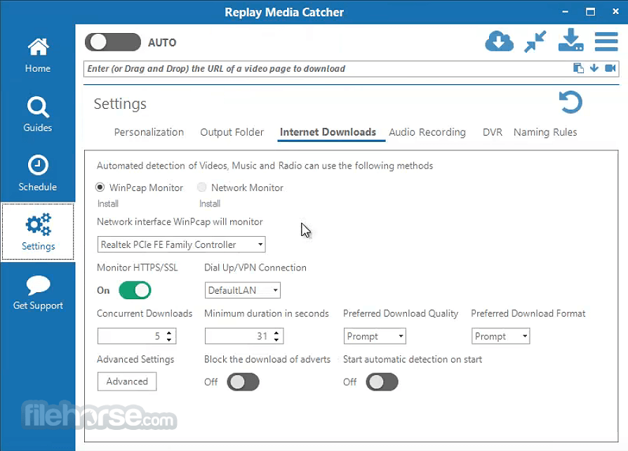
Task: Switch to Personalization tab
Action: tap(149, 132)
